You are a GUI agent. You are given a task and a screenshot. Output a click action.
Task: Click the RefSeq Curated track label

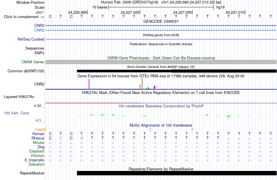coord(31,39)
